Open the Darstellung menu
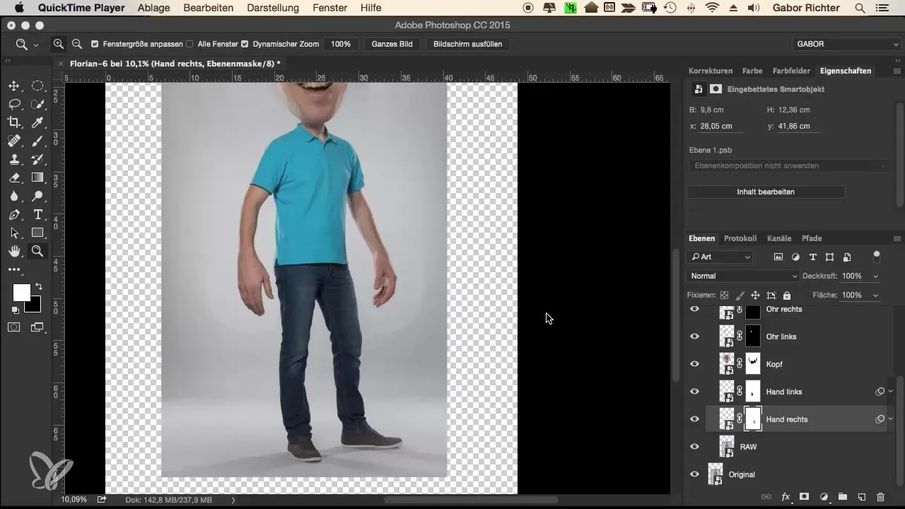Viewport: 905px width, 509px height. [x=272, y=8]
